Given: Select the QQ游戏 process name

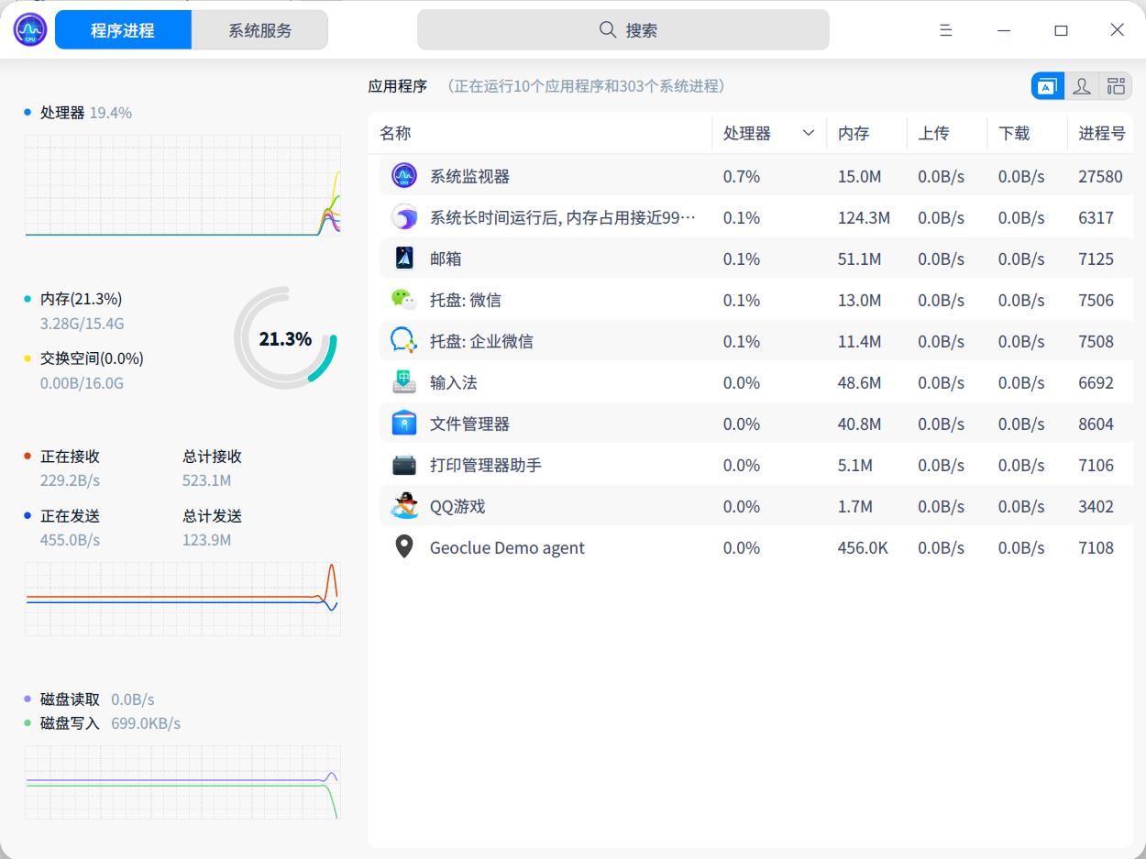Looking at the screenshot, I should [x=457, y=507].
